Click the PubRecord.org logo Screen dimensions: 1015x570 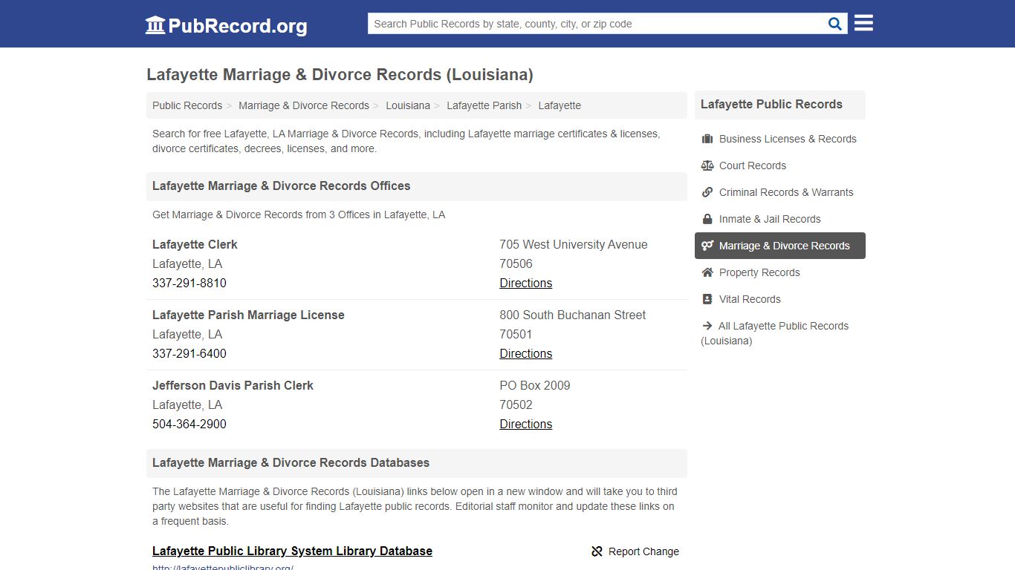[226, 25]
